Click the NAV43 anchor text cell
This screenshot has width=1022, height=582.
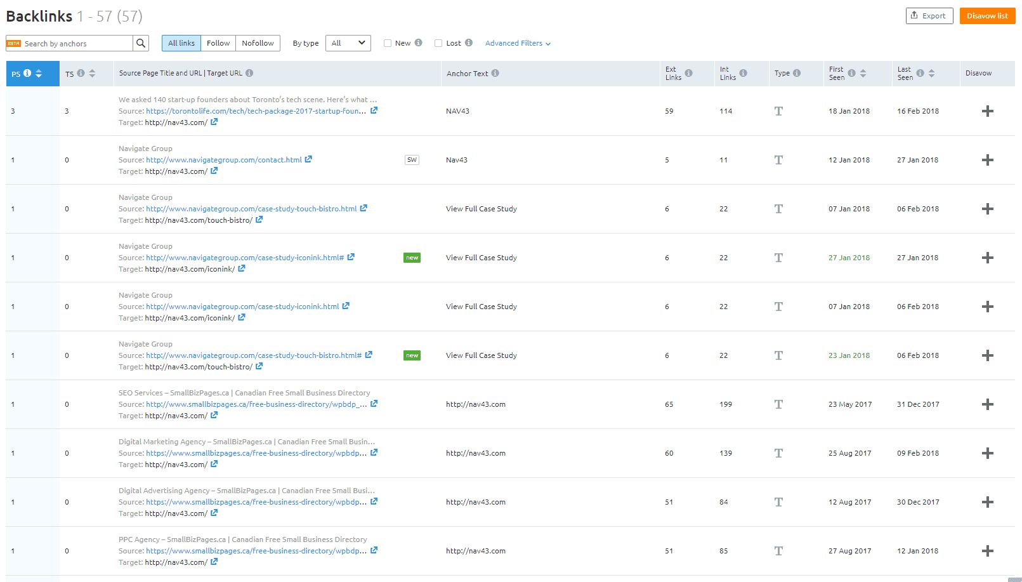[457, 111]
